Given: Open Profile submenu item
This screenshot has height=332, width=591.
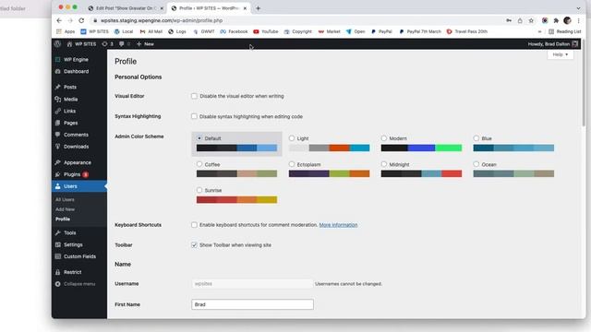Looking at the screenshot, I should 63,219.
